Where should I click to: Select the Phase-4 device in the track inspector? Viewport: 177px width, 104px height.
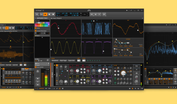pyautogui.click(x=42, y=36)
